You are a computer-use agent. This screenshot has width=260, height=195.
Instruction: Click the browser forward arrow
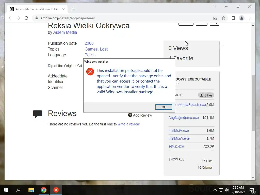(18, 18)
